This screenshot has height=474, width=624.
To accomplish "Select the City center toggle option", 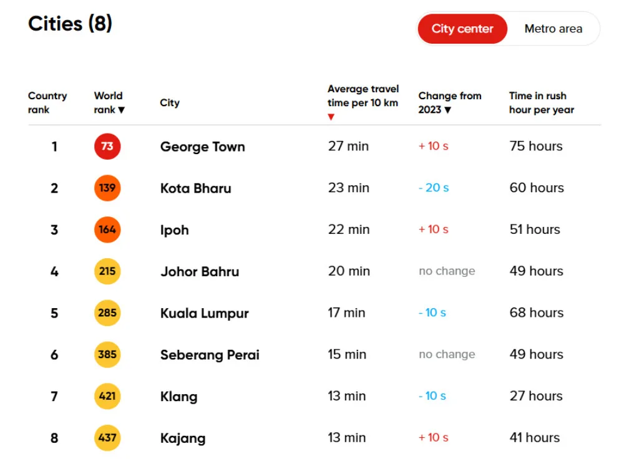I will pos(462,29).
